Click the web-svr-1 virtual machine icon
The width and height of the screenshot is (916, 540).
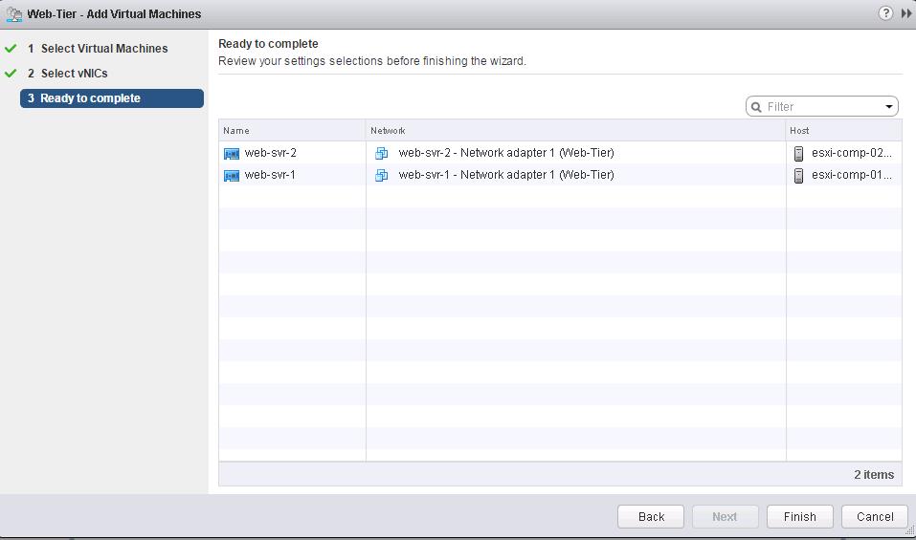(x=232, y=176)
